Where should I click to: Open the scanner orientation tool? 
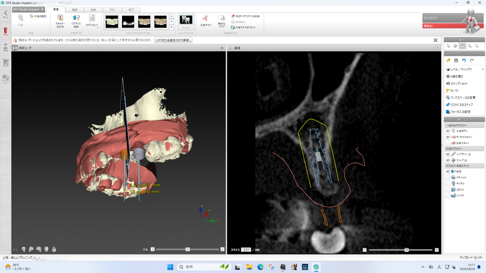(60, 19)
